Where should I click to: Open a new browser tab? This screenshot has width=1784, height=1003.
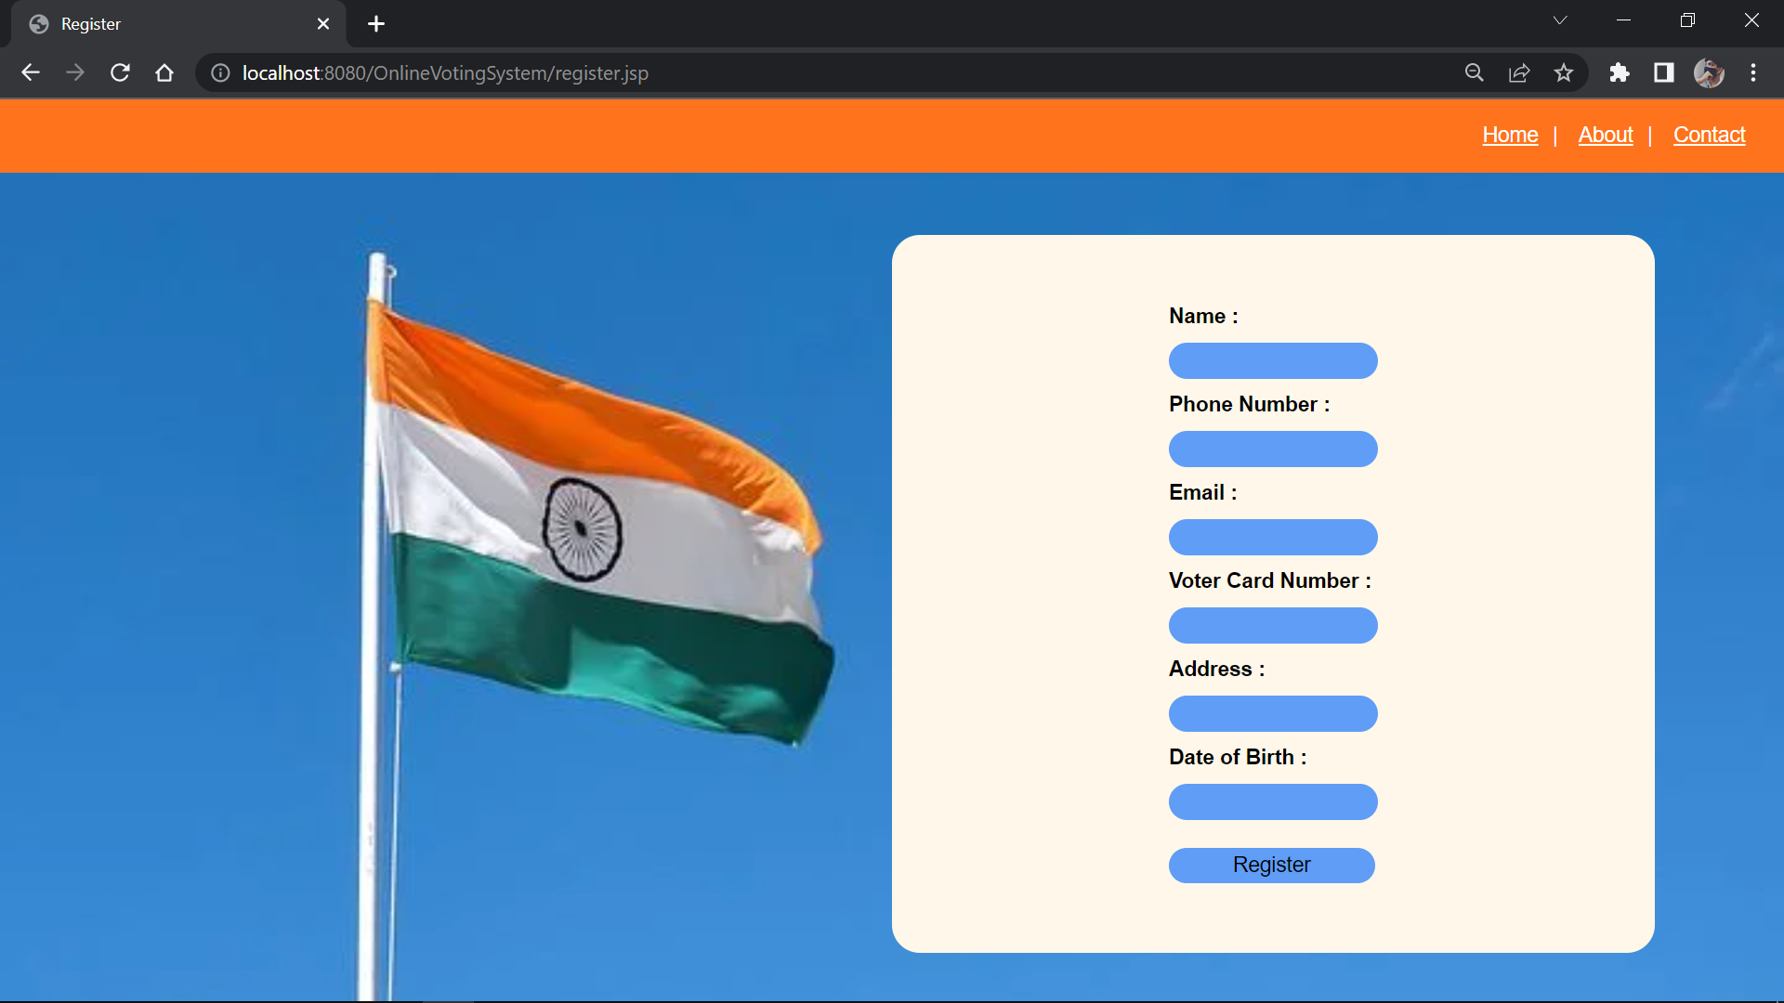click(x=375, y=23)
